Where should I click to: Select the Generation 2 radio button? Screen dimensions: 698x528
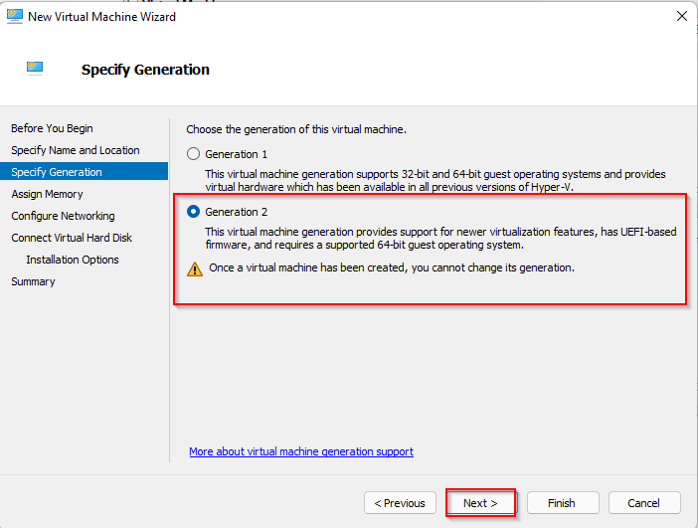(x=194, y=212)
